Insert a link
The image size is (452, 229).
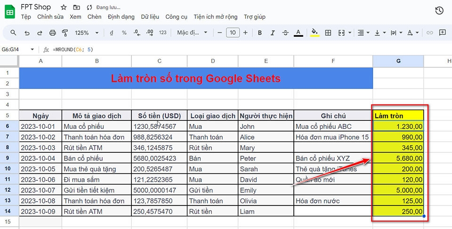429,33
